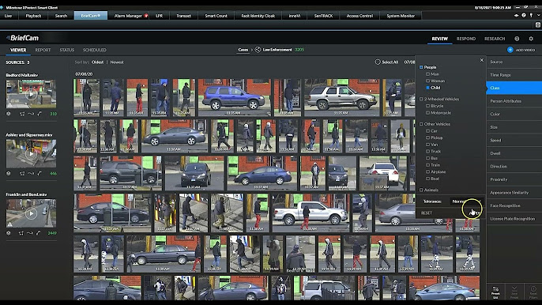Check the Man class checkbox
Viewport: 542px width, 305px height.
point(428,74)
